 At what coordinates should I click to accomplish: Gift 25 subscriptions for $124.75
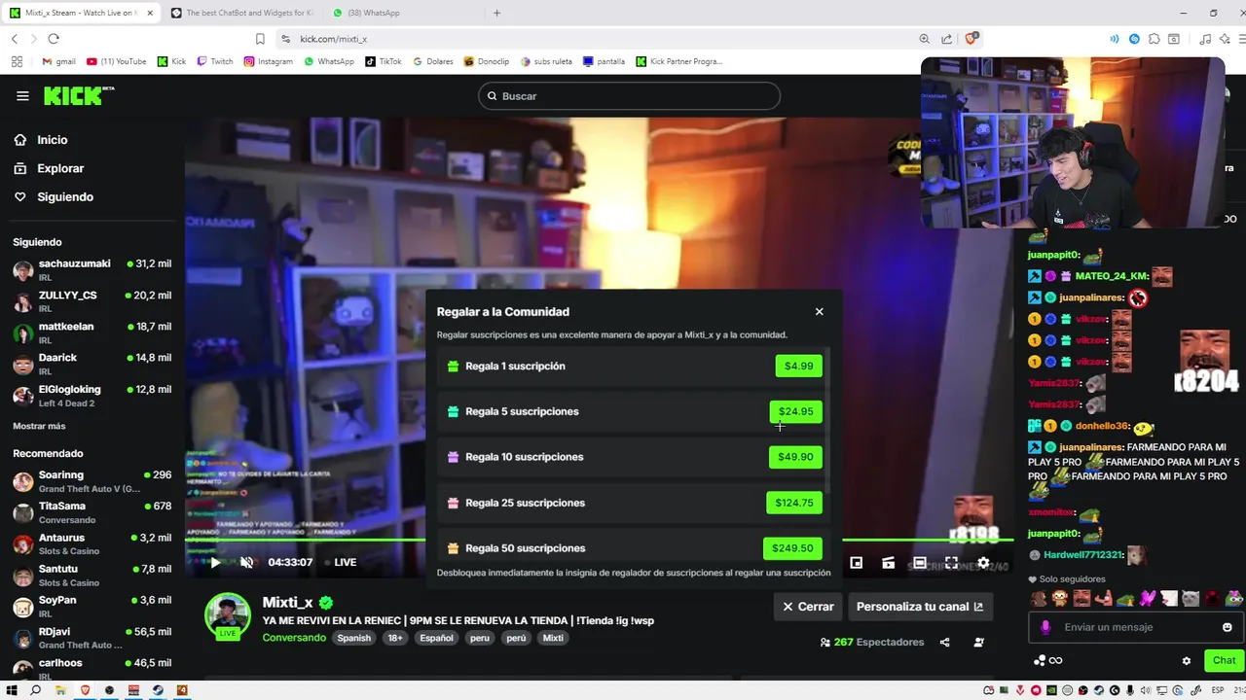click(793, 503)
